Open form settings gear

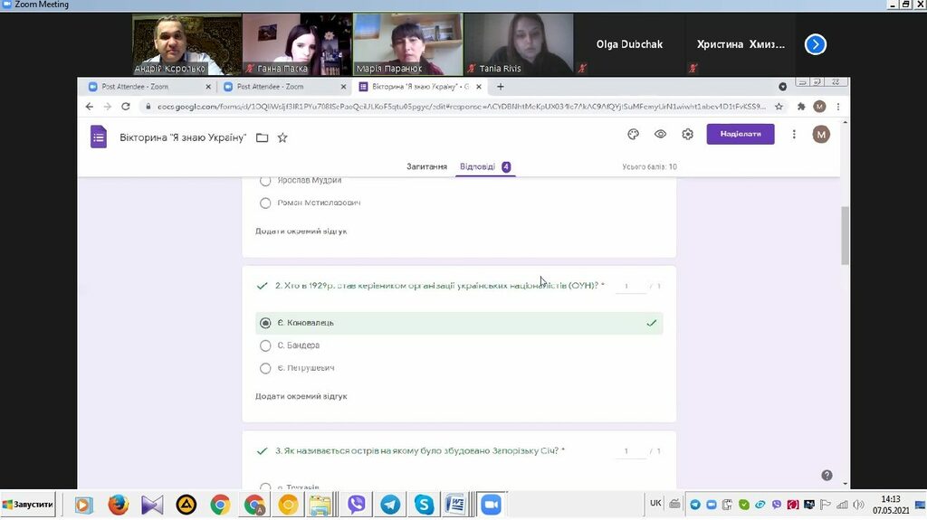tap(687, 134)
